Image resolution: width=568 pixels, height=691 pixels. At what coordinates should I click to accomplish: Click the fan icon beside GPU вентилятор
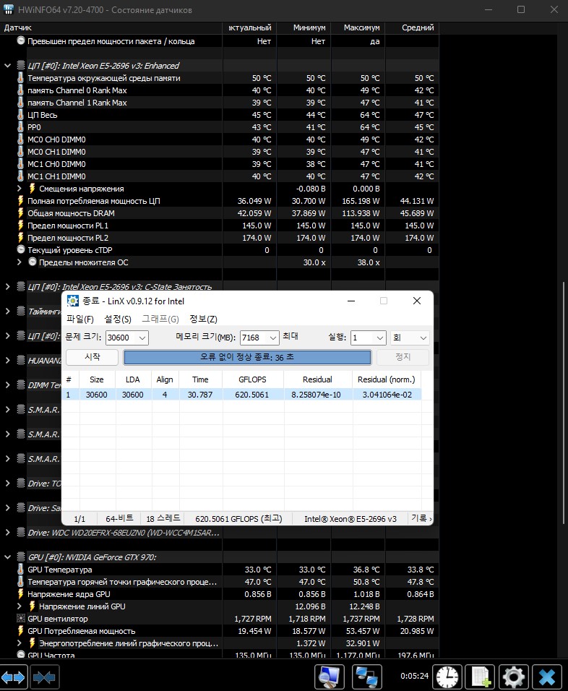click(21, 618)
